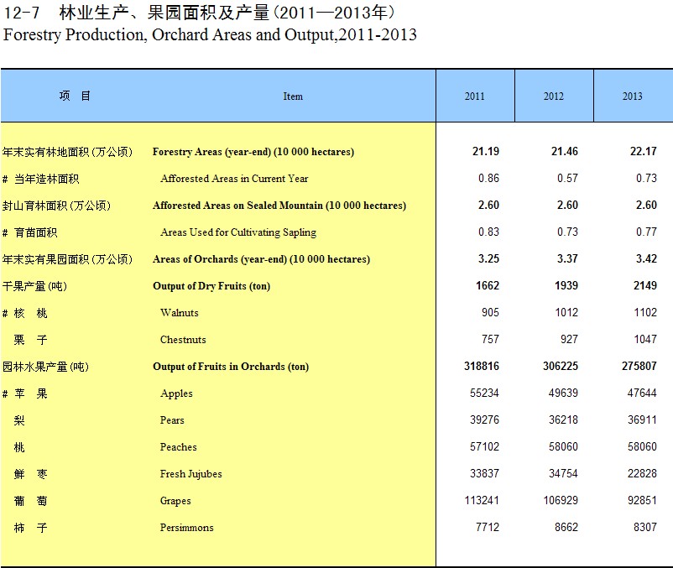Click the 2011 column header

[x=474, y=96]
